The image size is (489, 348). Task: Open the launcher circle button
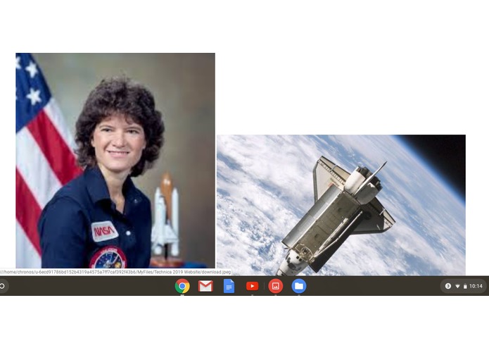(x=2, y=286)
